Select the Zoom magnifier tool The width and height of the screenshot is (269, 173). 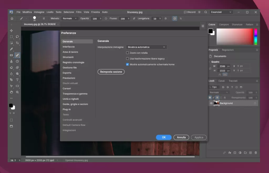pos(17,92)
